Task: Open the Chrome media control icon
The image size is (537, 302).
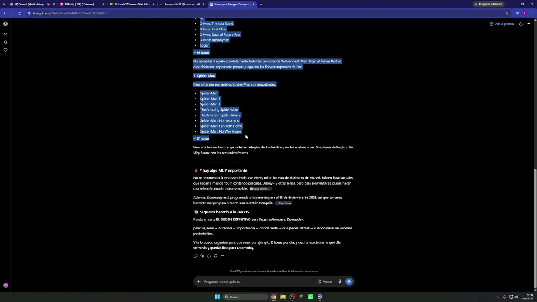Action: tap(517, 13)
